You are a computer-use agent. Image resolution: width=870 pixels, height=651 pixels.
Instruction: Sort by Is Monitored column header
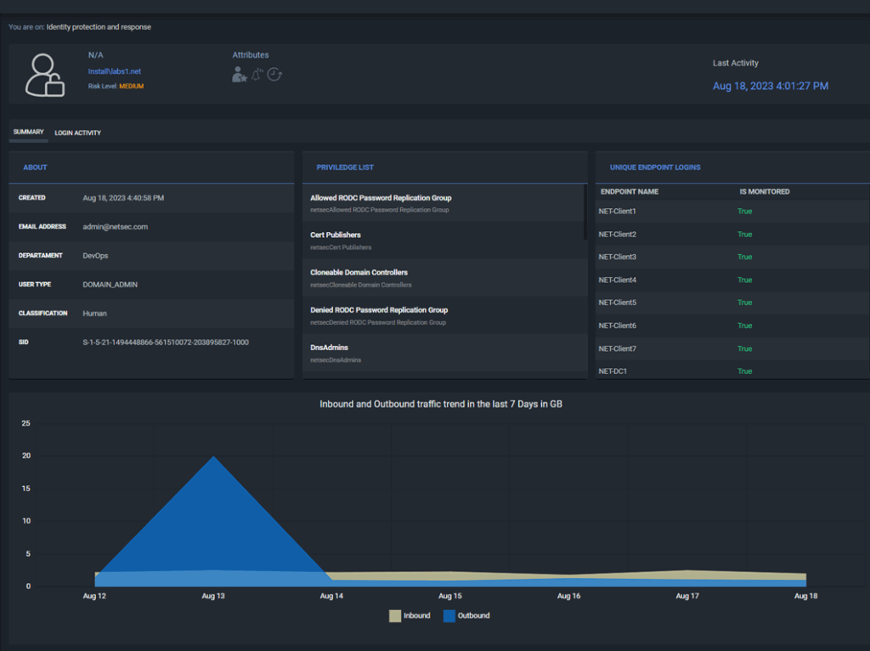(764, 191)
